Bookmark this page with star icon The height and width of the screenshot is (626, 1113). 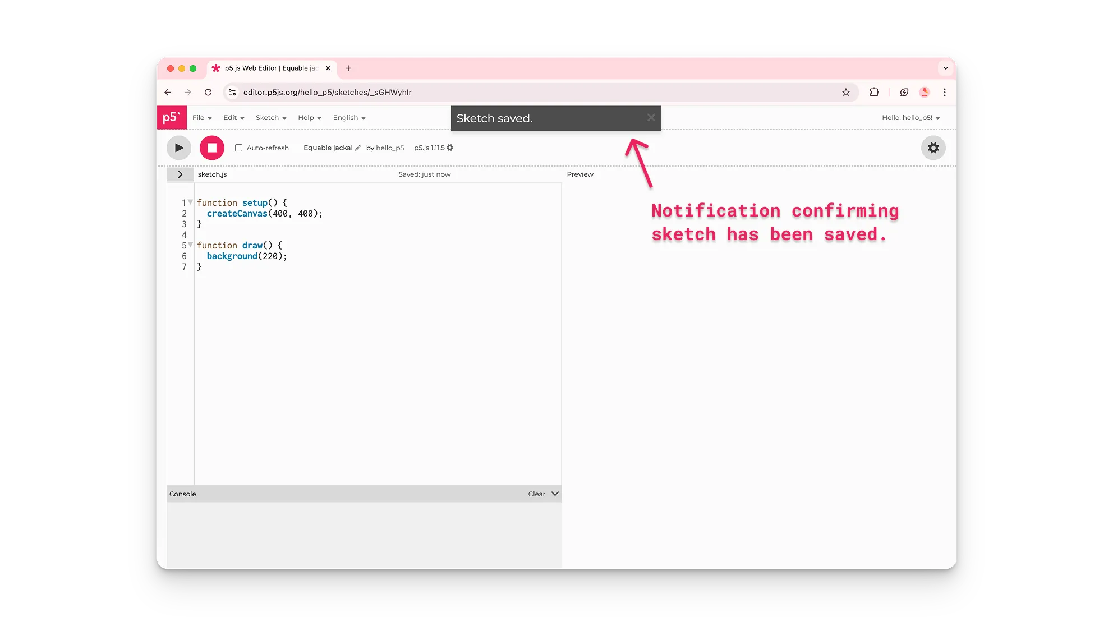pos(845,93)
